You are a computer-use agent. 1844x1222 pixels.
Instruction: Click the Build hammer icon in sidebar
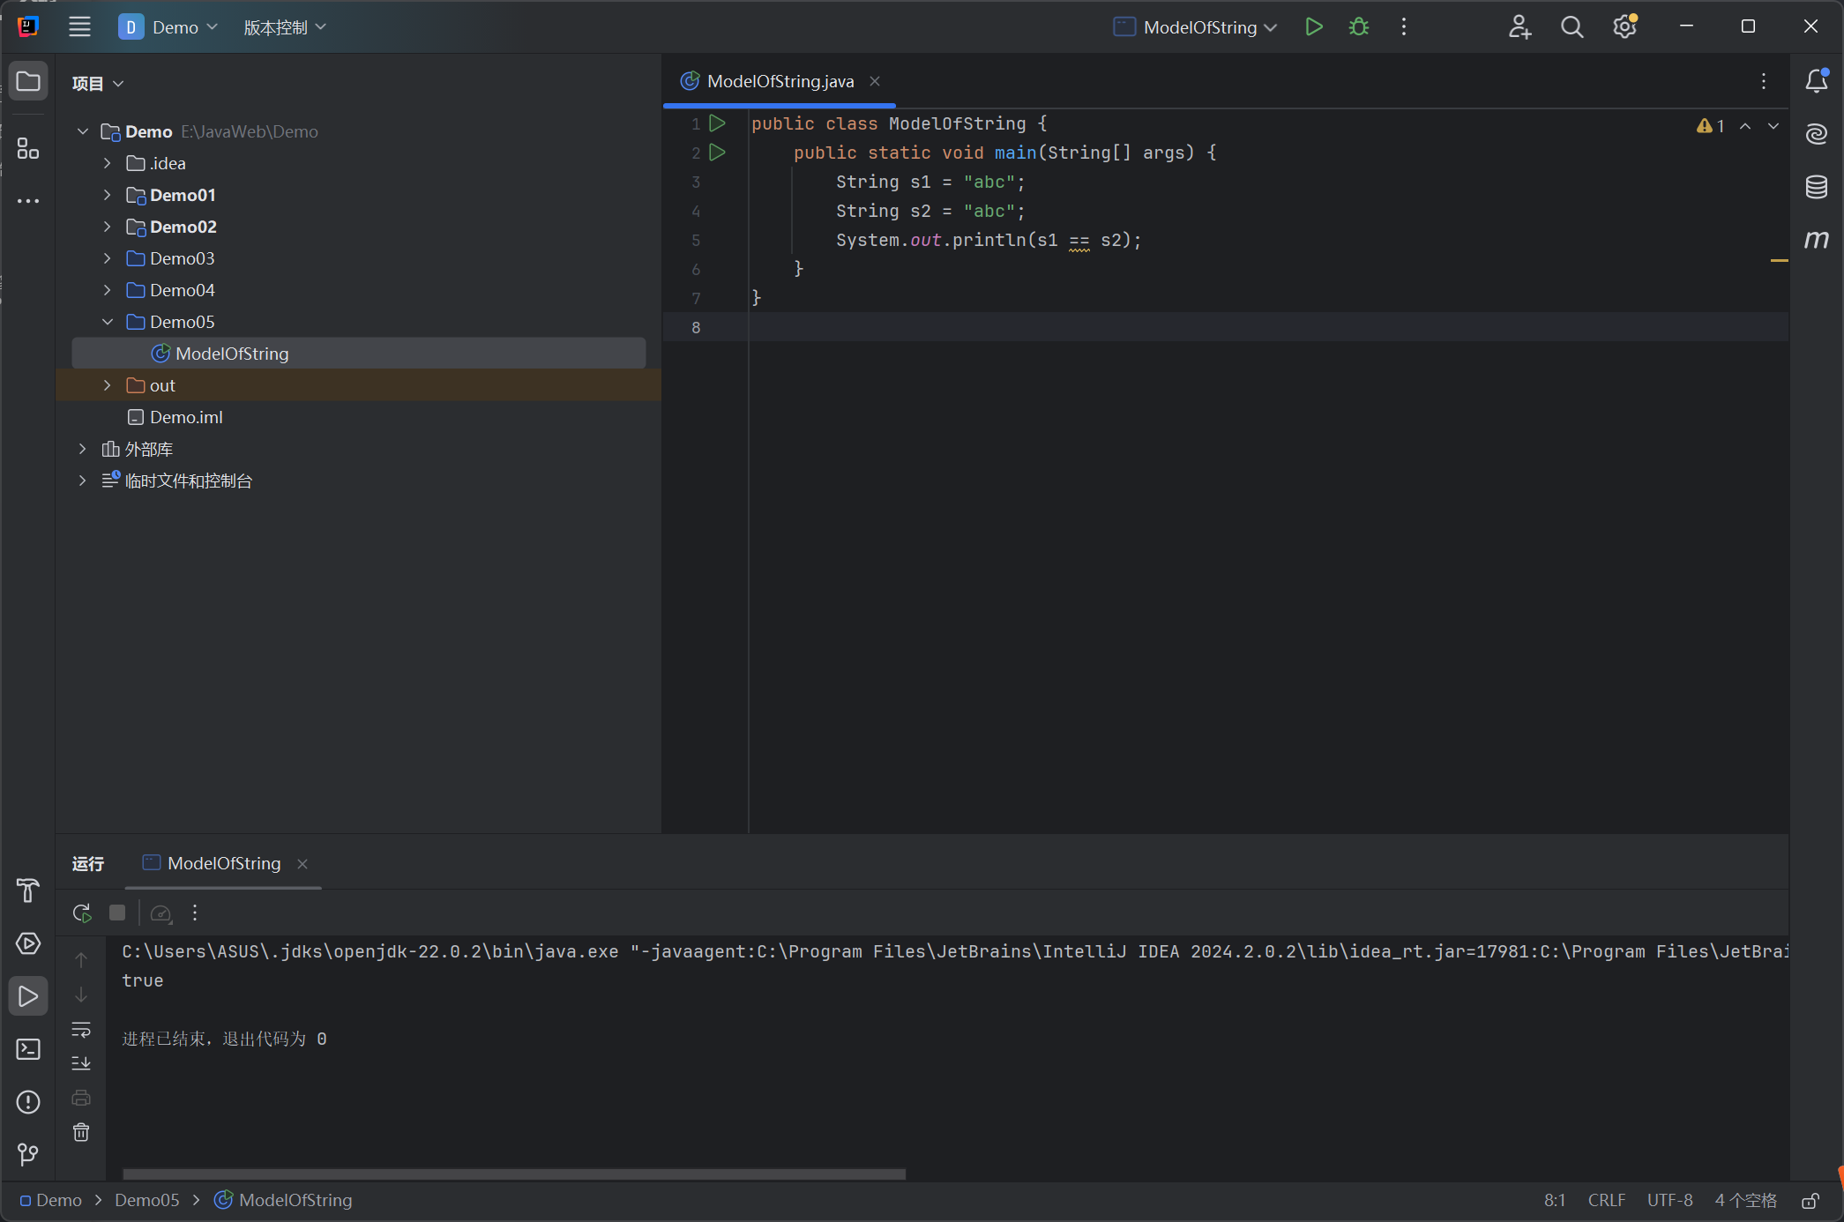coord(28,890)
